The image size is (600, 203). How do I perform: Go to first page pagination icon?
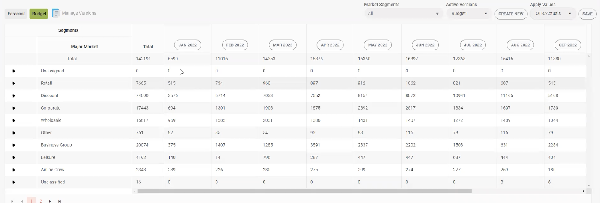click(12, 201)
